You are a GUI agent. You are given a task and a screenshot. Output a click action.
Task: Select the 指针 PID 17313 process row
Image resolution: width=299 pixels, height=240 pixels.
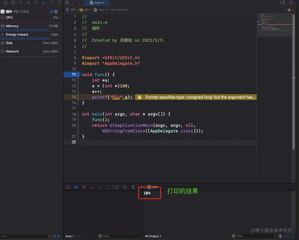(x=29, y=12)
